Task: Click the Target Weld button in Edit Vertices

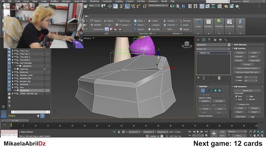Action: click(x=254, y=60)
